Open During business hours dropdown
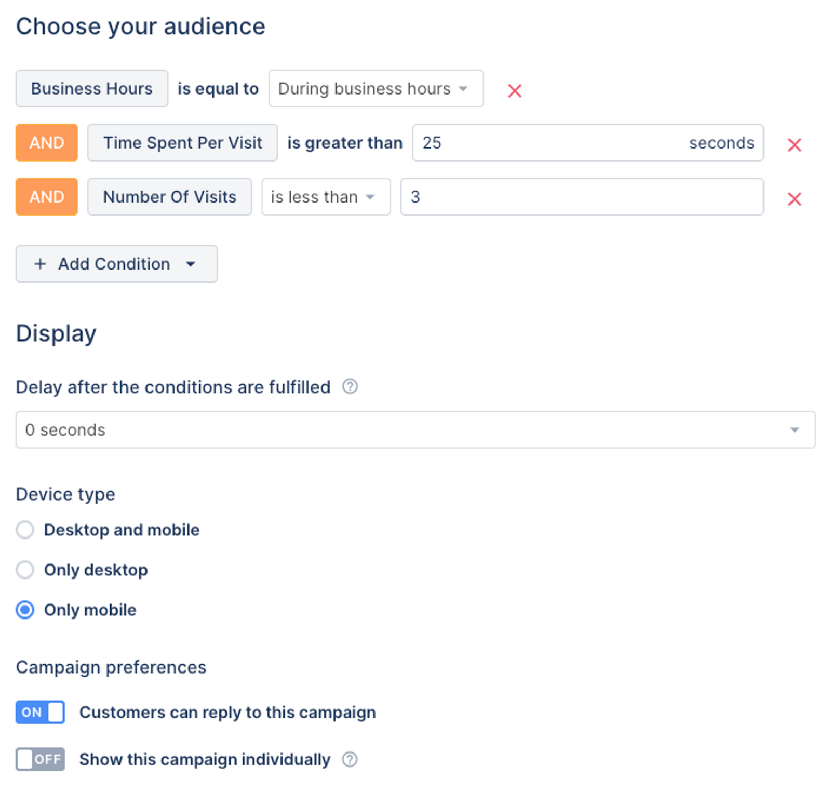 376,89
